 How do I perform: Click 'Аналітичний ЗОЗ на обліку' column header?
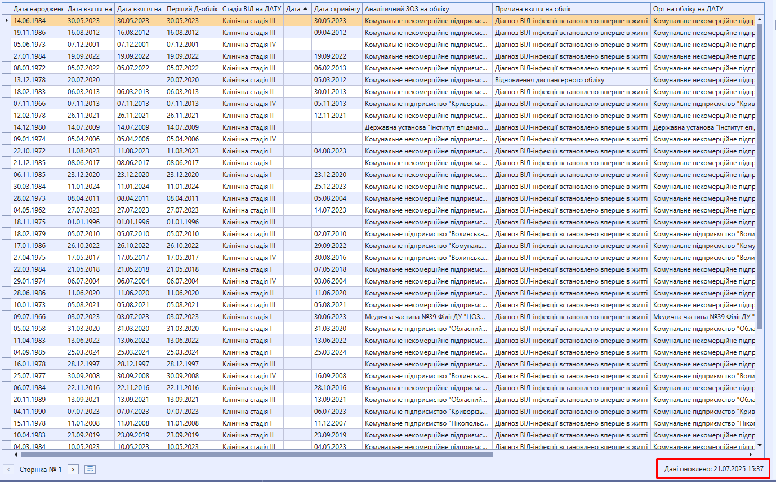427,9
